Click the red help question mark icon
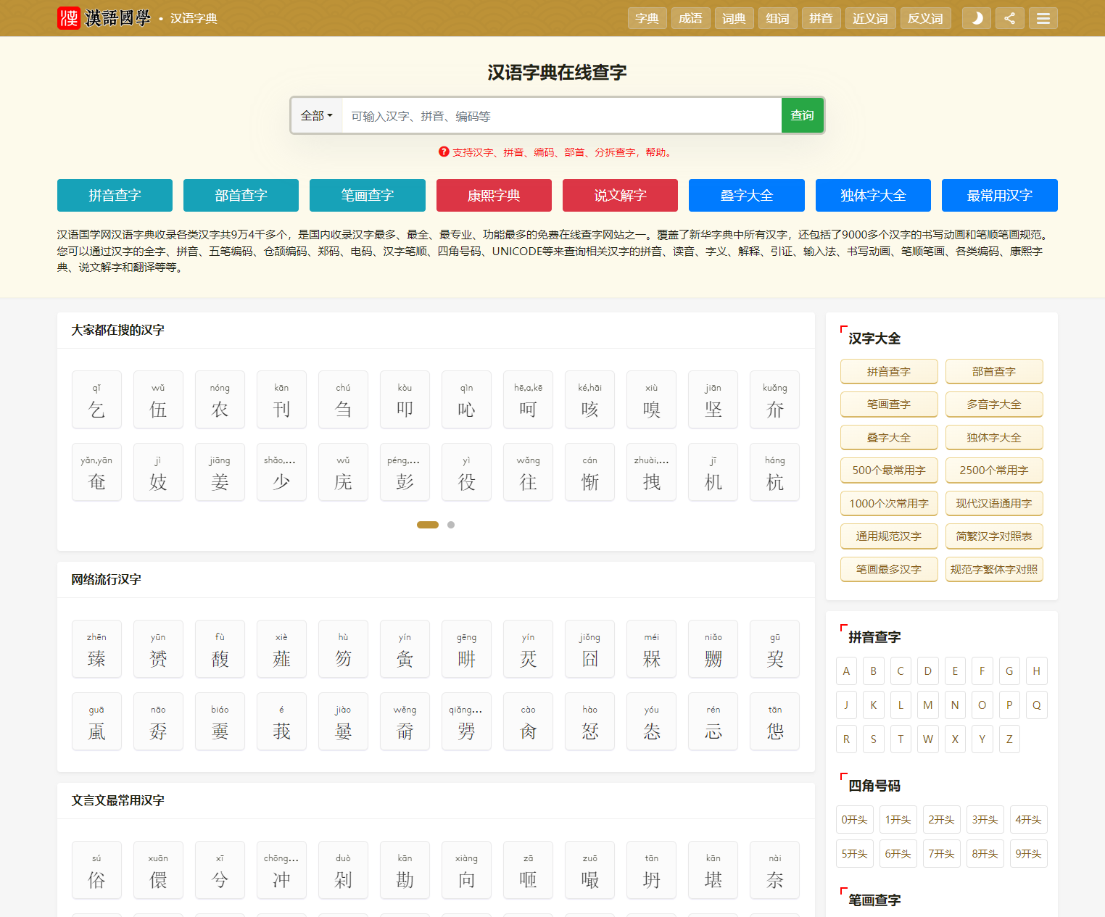 pyautogui.click(x=444, y=152)
